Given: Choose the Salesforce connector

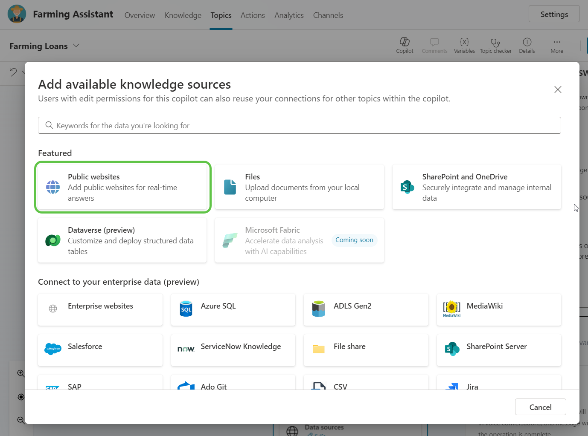Looking at the screenshot, I should pos(100,350).
